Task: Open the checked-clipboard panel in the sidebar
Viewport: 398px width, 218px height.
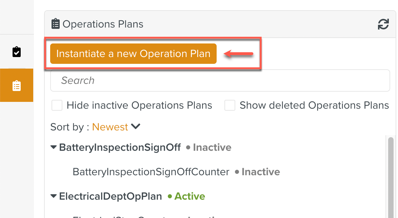Action: tap(17, 52)
